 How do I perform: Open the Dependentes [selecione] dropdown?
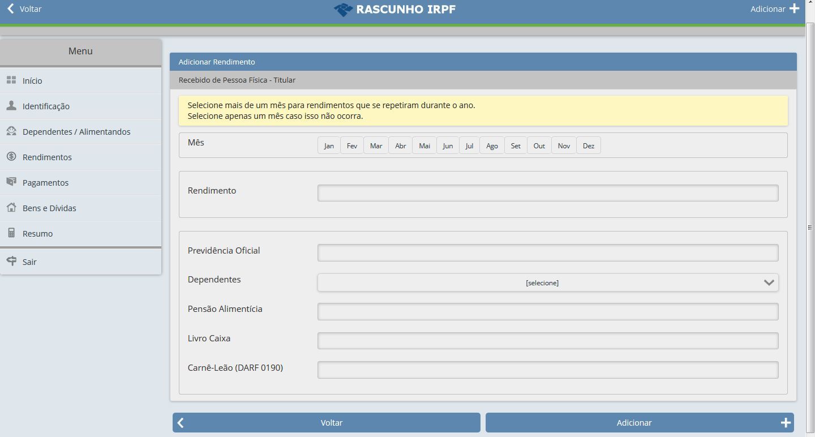coord(548,282)
